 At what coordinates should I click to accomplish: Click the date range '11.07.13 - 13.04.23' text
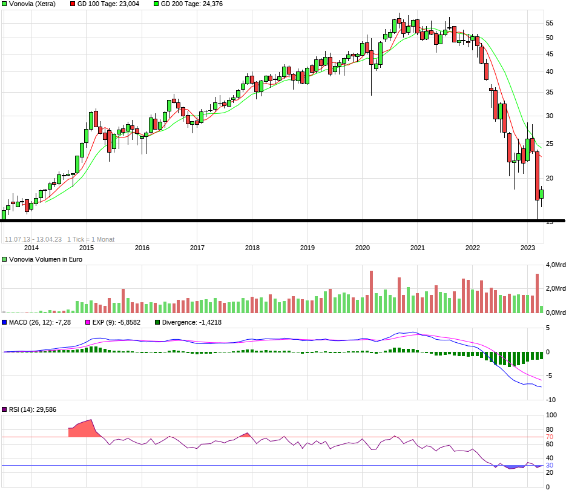coord(33,240)
